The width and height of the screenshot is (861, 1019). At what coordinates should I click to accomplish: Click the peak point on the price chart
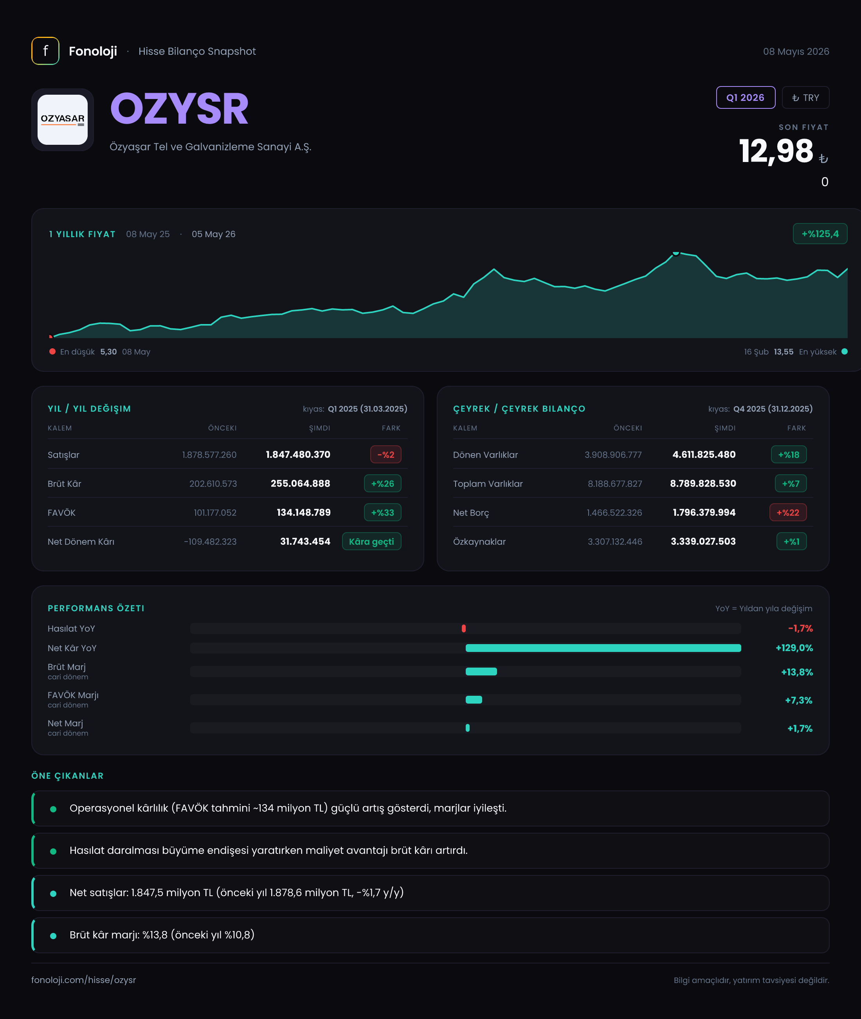coord(676,253)
